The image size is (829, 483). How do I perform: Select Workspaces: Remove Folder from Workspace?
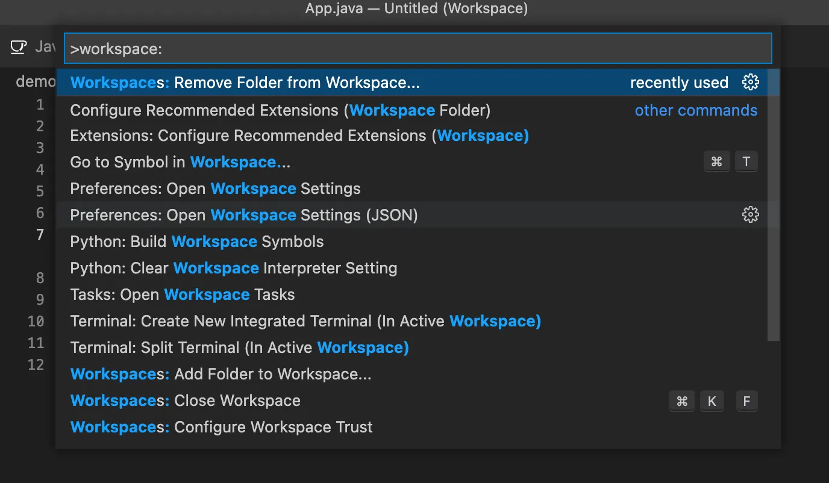pos(245,83)
